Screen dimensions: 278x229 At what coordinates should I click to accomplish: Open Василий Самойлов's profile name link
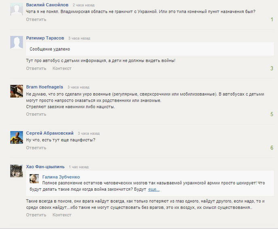coord(47,5)
